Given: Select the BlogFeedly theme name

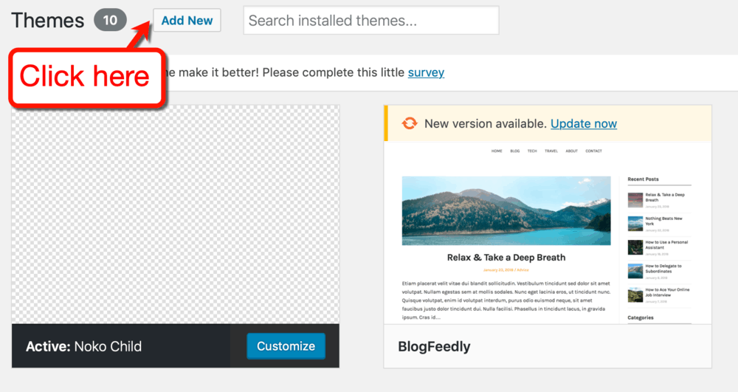Looking at the screenshot, I should pyautogui.click(x=434, y=347).
